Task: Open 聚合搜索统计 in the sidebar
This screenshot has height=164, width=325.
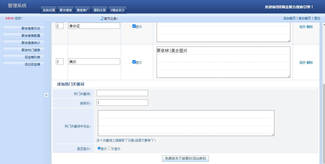Action: click(x=23, y=43)
